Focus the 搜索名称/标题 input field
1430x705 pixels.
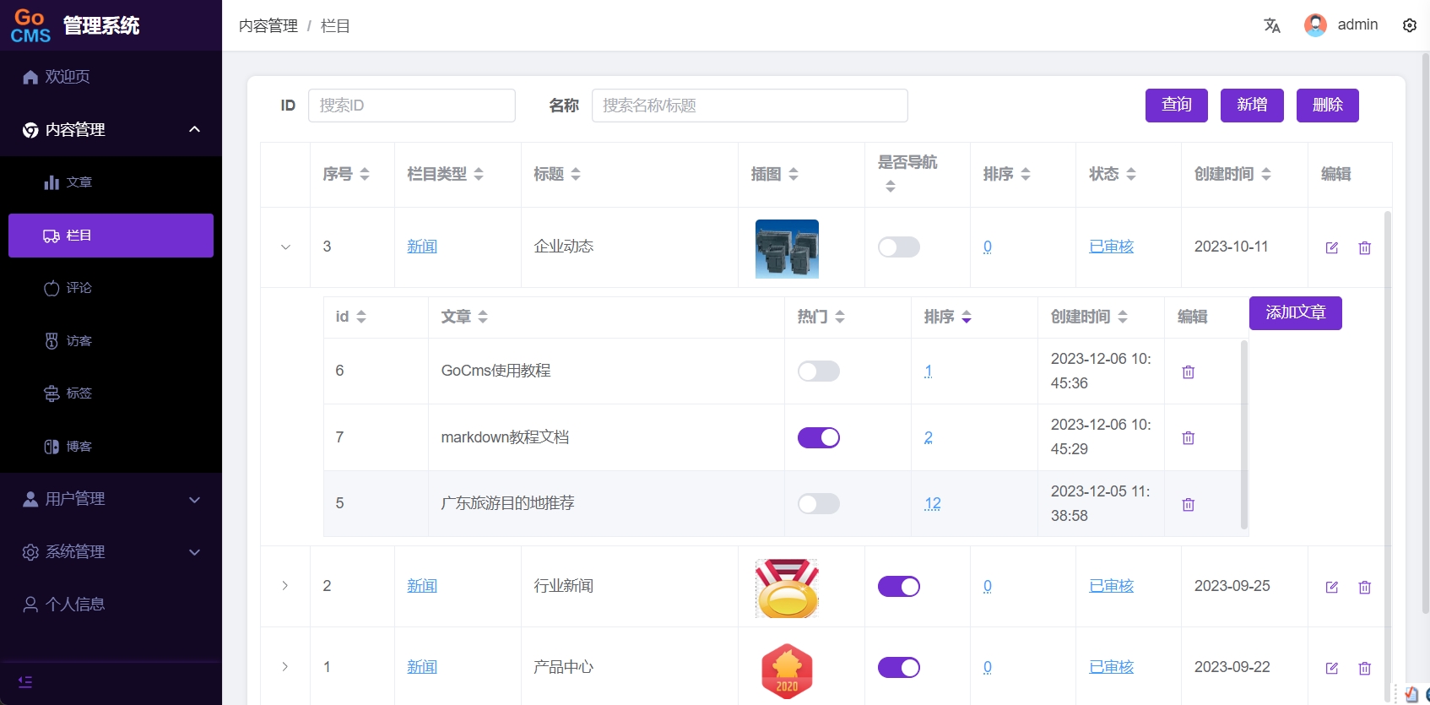749,106
